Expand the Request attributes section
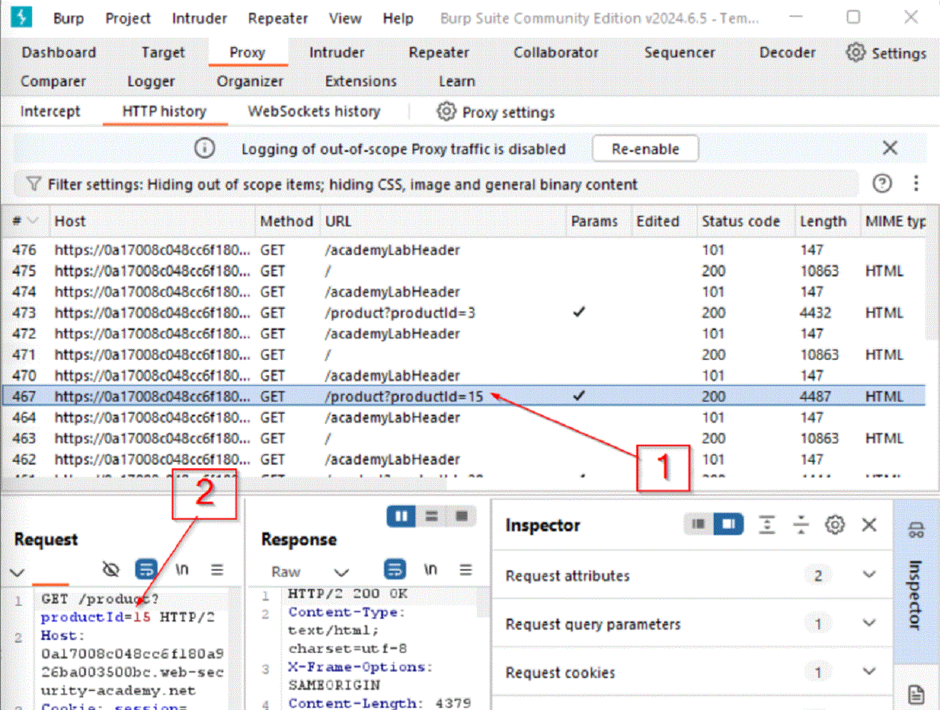940x710 pixels. point(869,575)
